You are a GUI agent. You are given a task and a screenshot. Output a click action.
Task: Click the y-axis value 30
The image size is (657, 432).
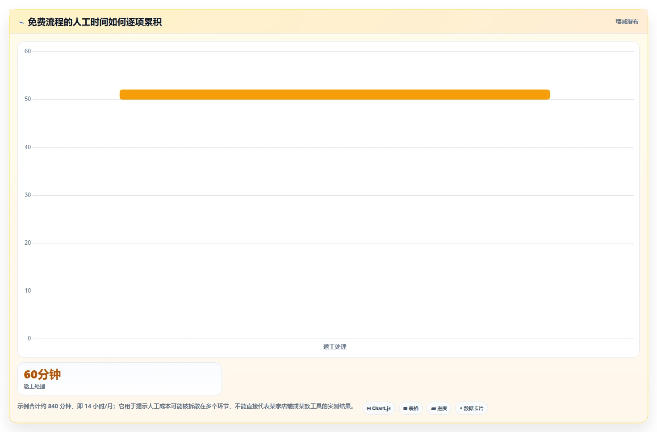tap(28, 195)
